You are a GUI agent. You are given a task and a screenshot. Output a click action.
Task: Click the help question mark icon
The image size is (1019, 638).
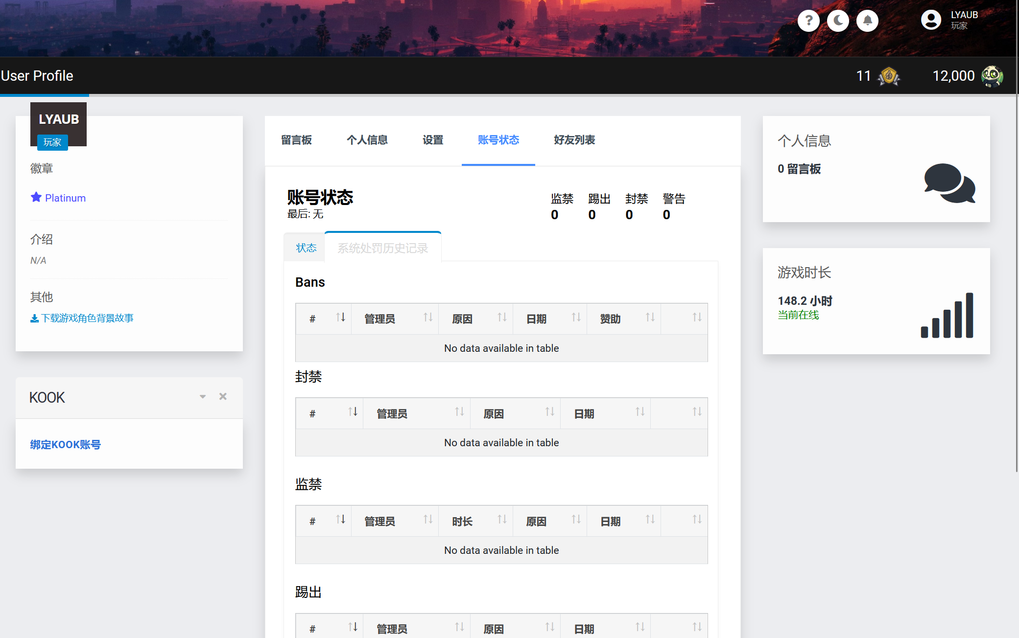[808, 21]
